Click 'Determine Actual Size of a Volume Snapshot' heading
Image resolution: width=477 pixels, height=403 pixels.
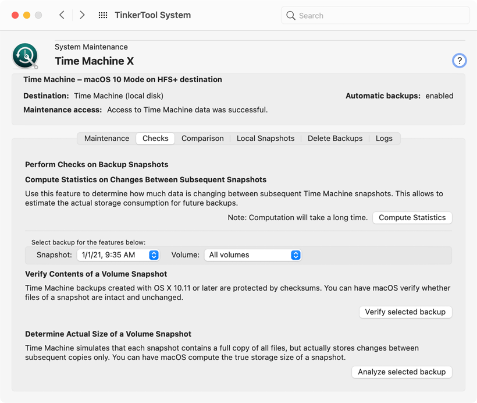tap(108, 334)
